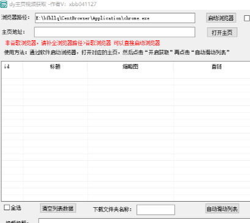Screen dimensions: 250x223
Task: Click the 下载文件夹名称 input field
Action: pyautogui.click(x=156, y=210)
